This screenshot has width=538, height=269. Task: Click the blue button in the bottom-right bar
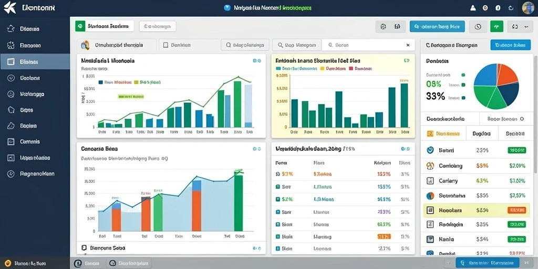tap(488, 263)
